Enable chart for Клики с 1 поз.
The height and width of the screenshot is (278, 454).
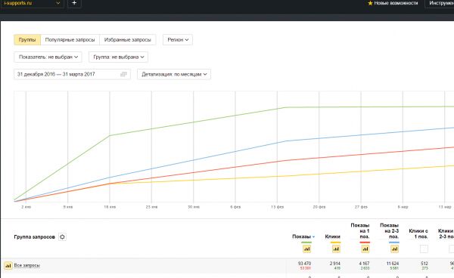click(424, 249)
